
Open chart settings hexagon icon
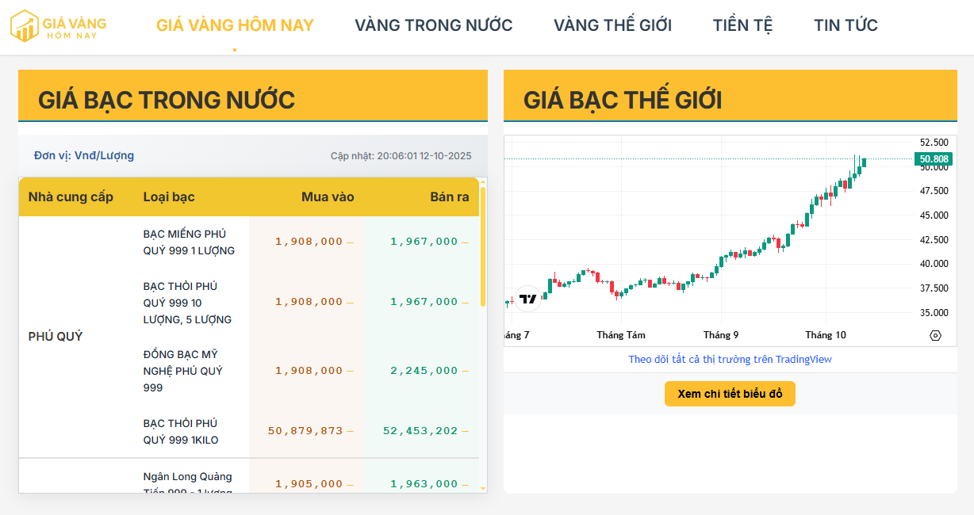pyautogui.click(x=935, y=336)
